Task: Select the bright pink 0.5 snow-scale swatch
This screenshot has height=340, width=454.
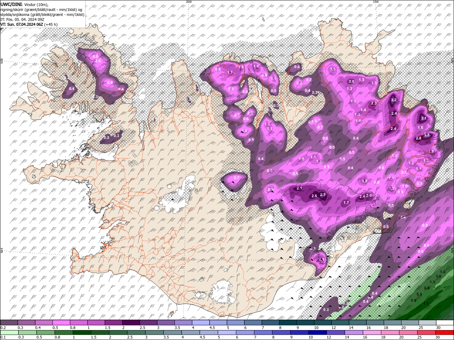Action: (61, 323)
